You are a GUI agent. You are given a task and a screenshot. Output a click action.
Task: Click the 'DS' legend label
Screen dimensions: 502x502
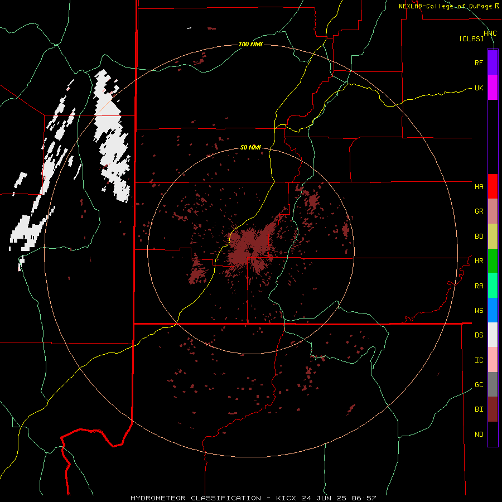point(479,335)
